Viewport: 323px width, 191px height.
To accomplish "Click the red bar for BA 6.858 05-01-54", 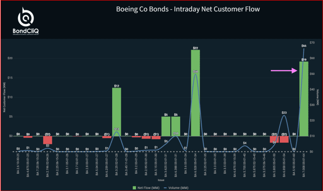I will (x=284, y=139).
